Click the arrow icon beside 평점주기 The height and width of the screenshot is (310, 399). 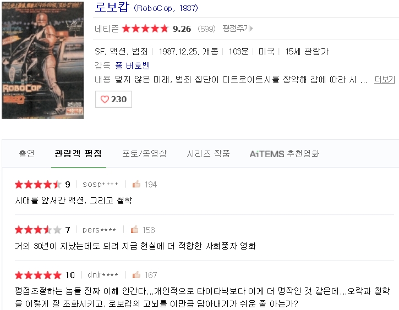click(x=252, y=29)
